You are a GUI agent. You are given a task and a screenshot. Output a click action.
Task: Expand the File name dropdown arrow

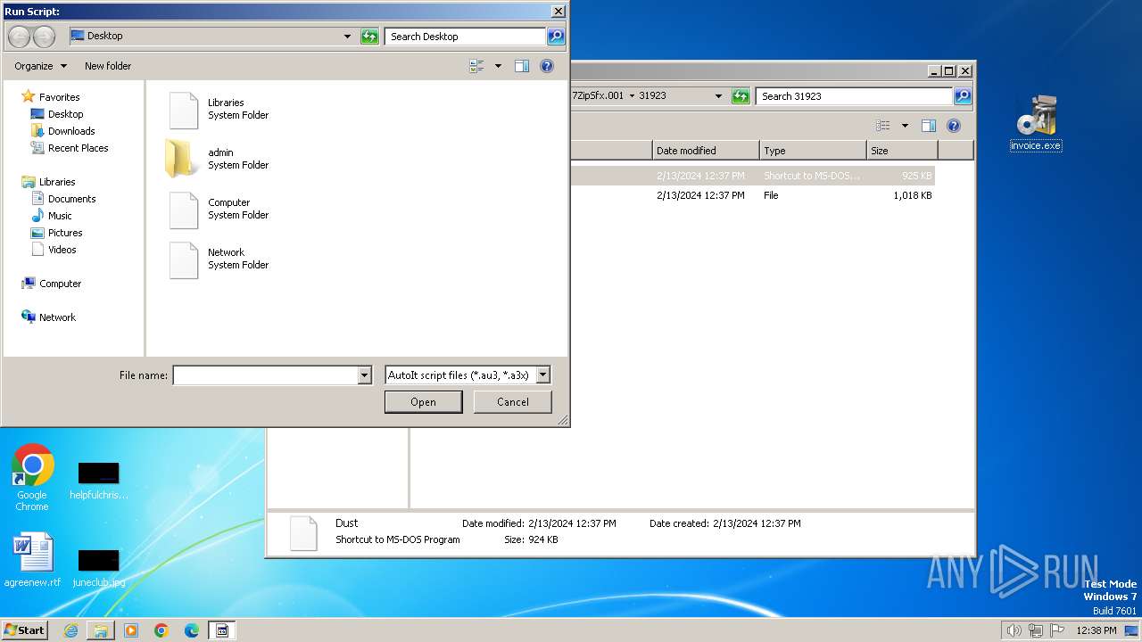(x=364, y=375)
